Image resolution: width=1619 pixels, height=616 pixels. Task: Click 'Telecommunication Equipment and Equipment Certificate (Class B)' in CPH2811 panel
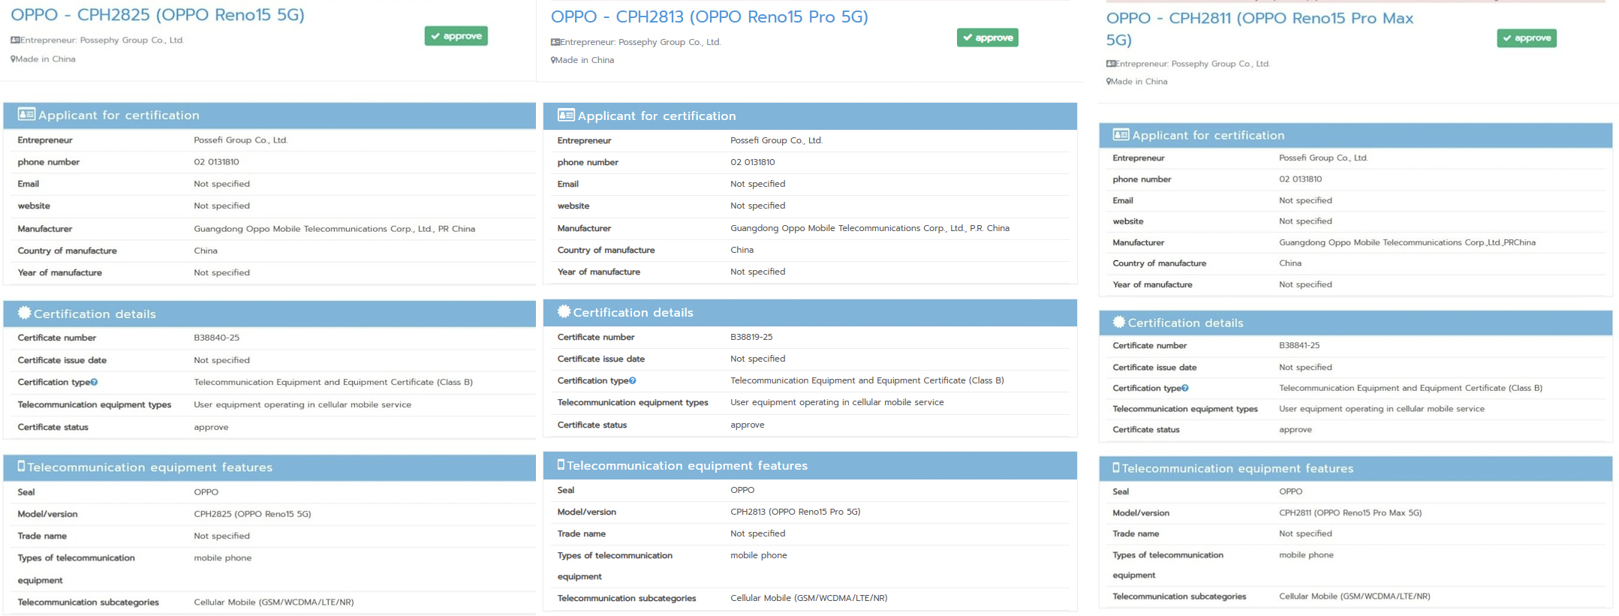[1410, 389]
